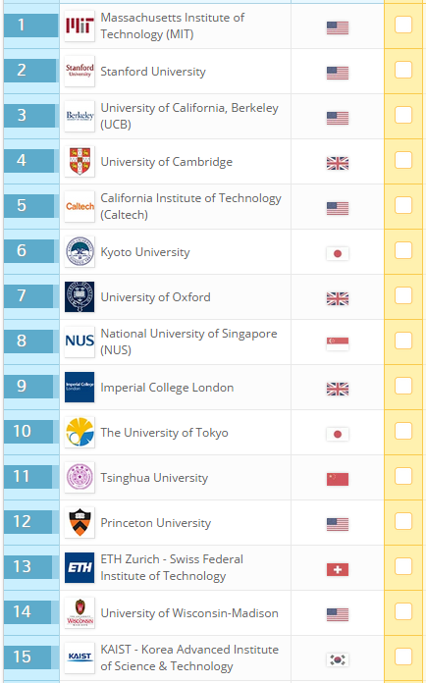The image size is (426, 683).
Task: Click the MIT logo icon
Action: tap(80, 26)
